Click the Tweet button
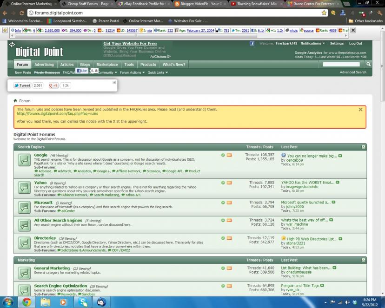 (22, 85)
